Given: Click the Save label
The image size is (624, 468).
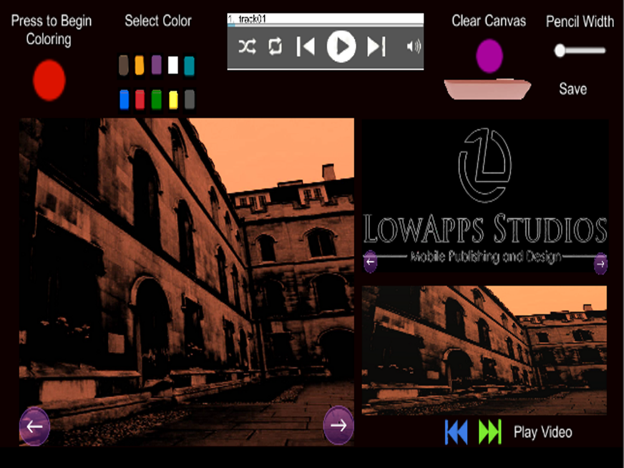Looking at the screenshot, I should coord(573,89).
